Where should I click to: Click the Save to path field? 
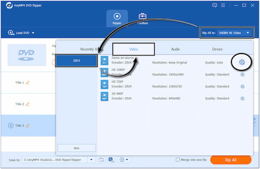point(55,160)
